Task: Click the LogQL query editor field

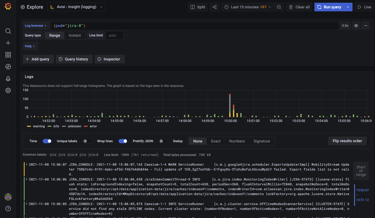Action: click(x=195, y=26)
